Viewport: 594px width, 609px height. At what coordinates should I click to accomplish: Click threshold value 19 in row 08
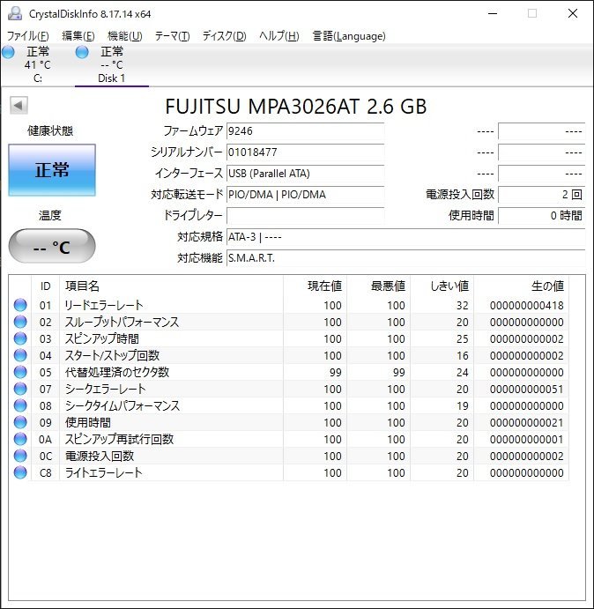tap(463, 406)
